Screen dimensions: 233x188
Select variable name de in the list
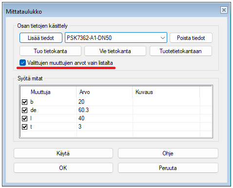(x=33, y=110)
